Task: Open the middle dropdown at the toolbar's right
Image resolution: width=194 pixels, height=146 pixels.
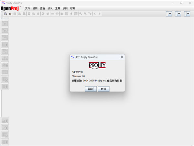Action: click(x=178, y=14)
